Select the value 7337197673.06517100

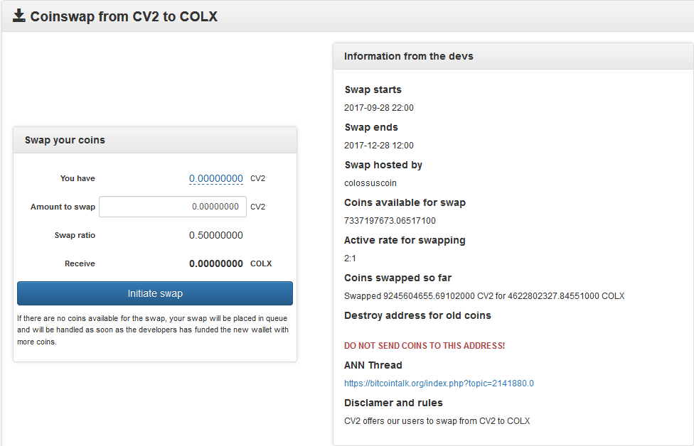tap(390, 221)
